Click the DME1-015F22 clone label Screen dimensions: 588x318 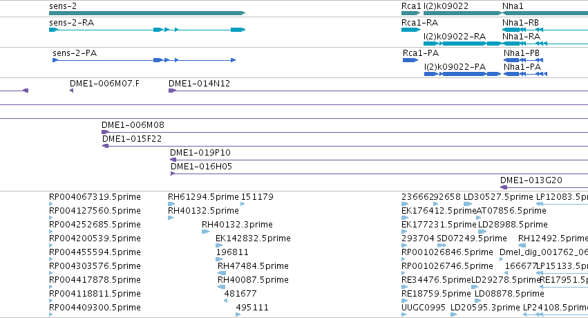pos(132,139)
